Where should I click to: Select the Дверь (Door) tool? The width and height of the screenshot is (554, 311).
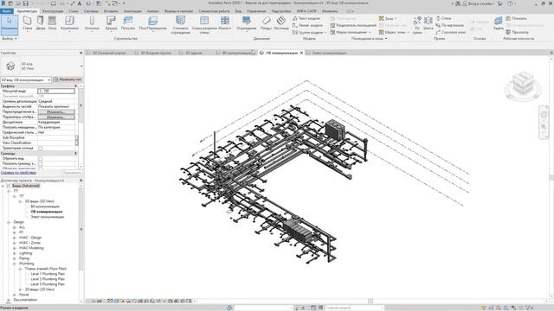click(41, 23)
